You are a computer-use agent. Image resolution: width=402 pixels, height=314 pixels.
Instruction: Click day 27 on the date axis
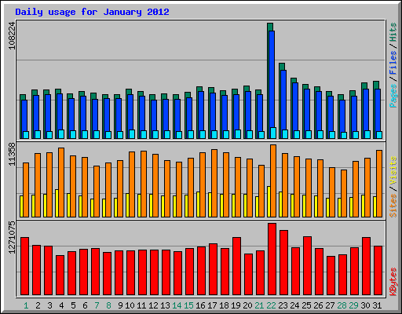pyautogui.click(x=330, y=305)
